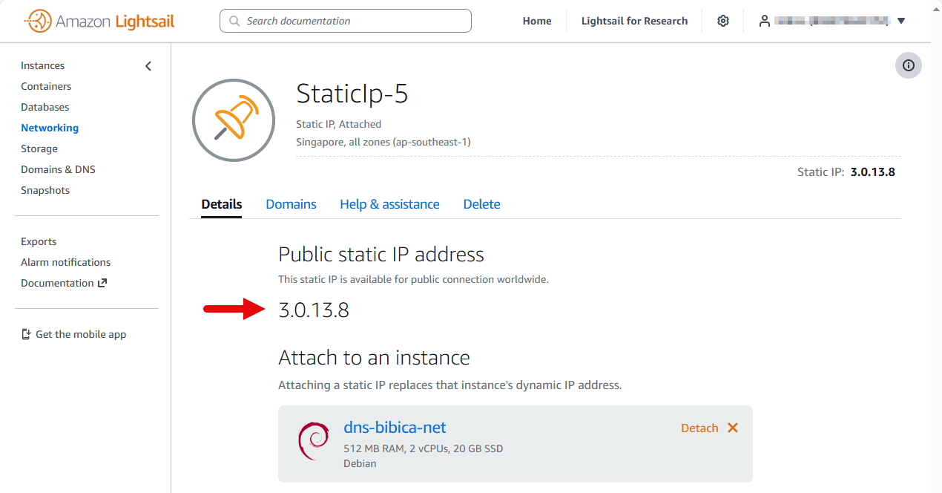This screenshot has width=942, height=493.
Task: Open the Help & assistance tab
Action: click(389, 204)
